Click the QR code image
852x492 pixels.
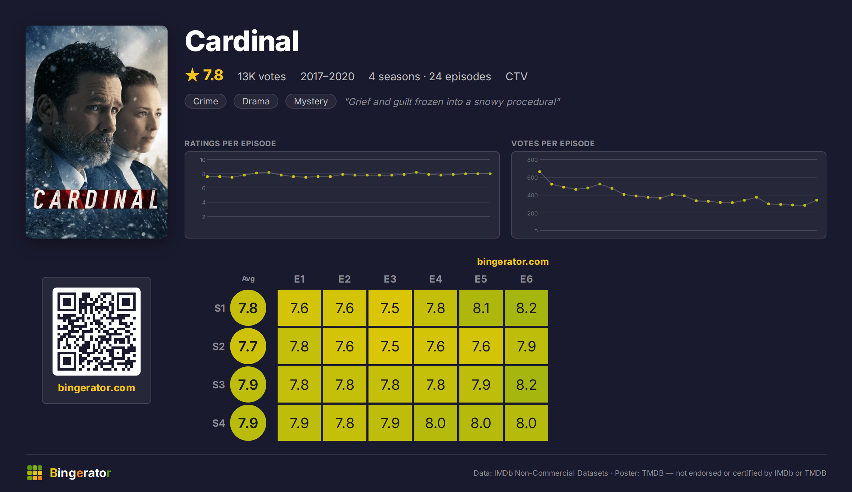pyautogui.click(x=97, y=332)
